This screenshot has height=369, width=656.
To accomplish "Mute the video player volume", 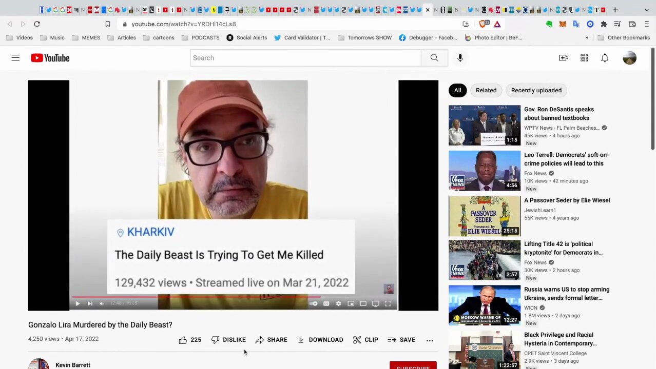I will click(x=102, y=304).
